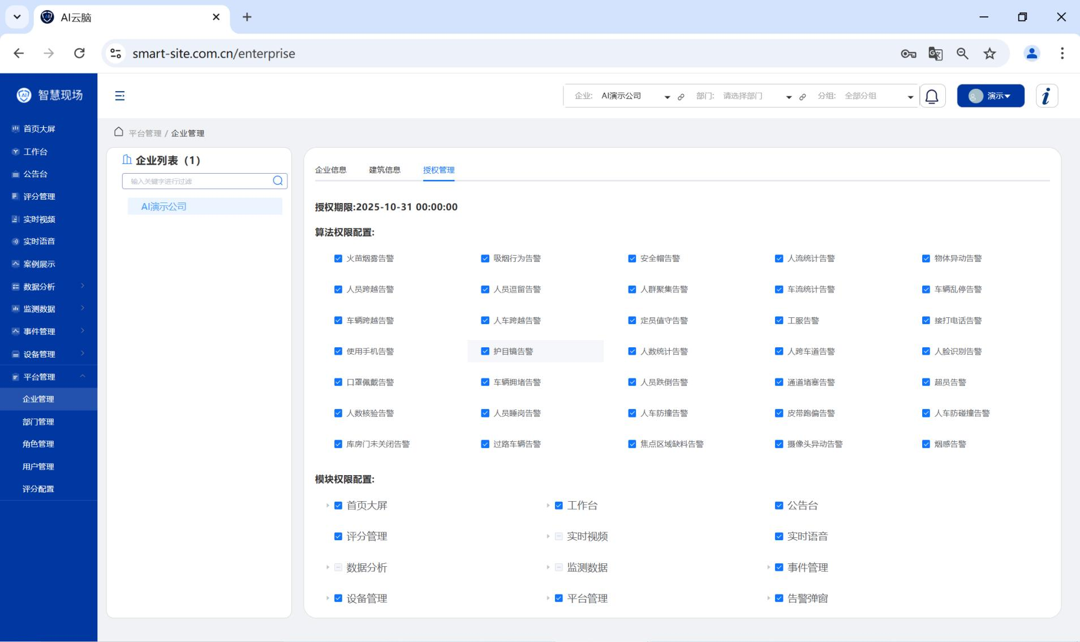Image resolution: width=1080 pixels, height=642 pixels.
Task: Check the 实时视频 module checkbox
Action: [558, 536]
